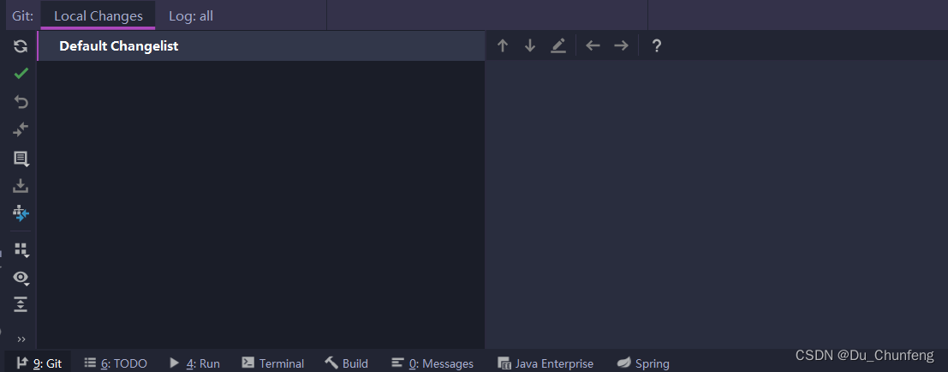Go to previous difference with up arrow

(503, 46)
